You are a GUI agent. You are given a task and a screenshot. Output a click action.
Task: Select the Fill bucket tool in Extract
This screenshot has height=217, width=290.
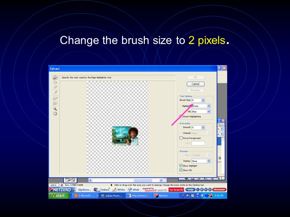coord(55,82)
